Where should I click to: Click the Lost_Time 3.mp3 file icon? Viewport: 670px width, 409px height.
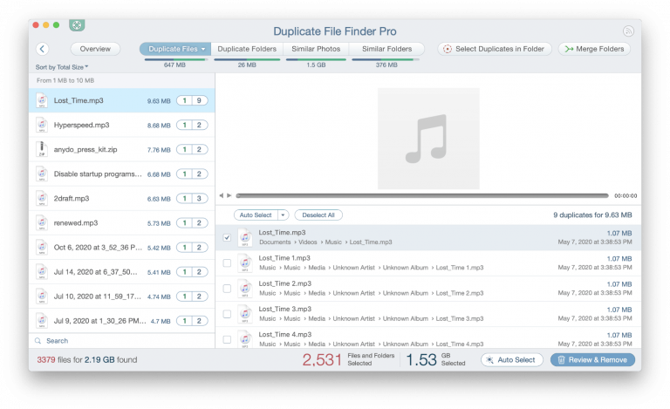[x=245, y=314]
